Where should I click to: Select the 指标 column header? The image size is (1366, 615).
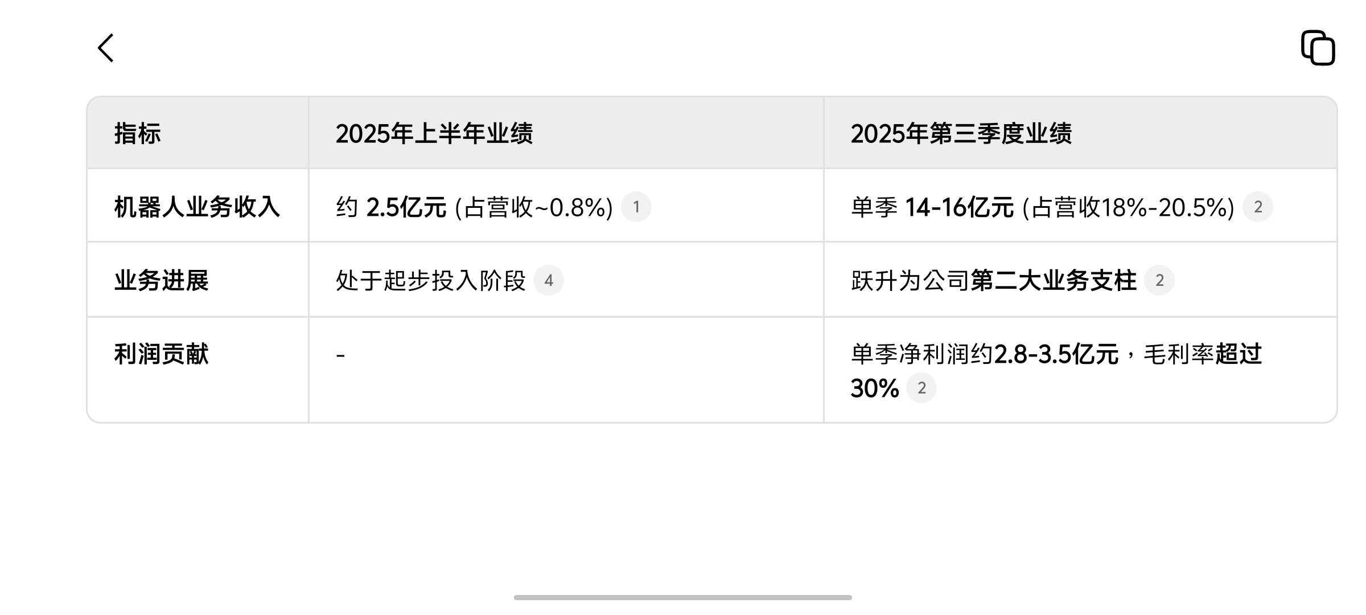click(138, 134)
